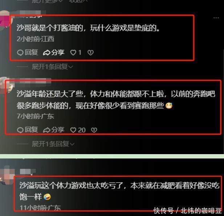This screenshot has width=224, height=216.
Task: Click broken heart on the comment with 20 likes
Action: point(94,130)
